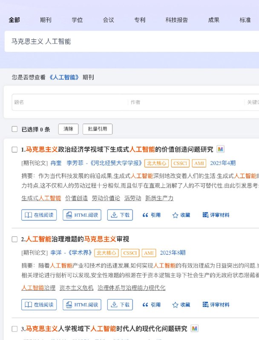Click HTML阅读 for result 2
Screen dimensions: 259x340
point(82,305)
